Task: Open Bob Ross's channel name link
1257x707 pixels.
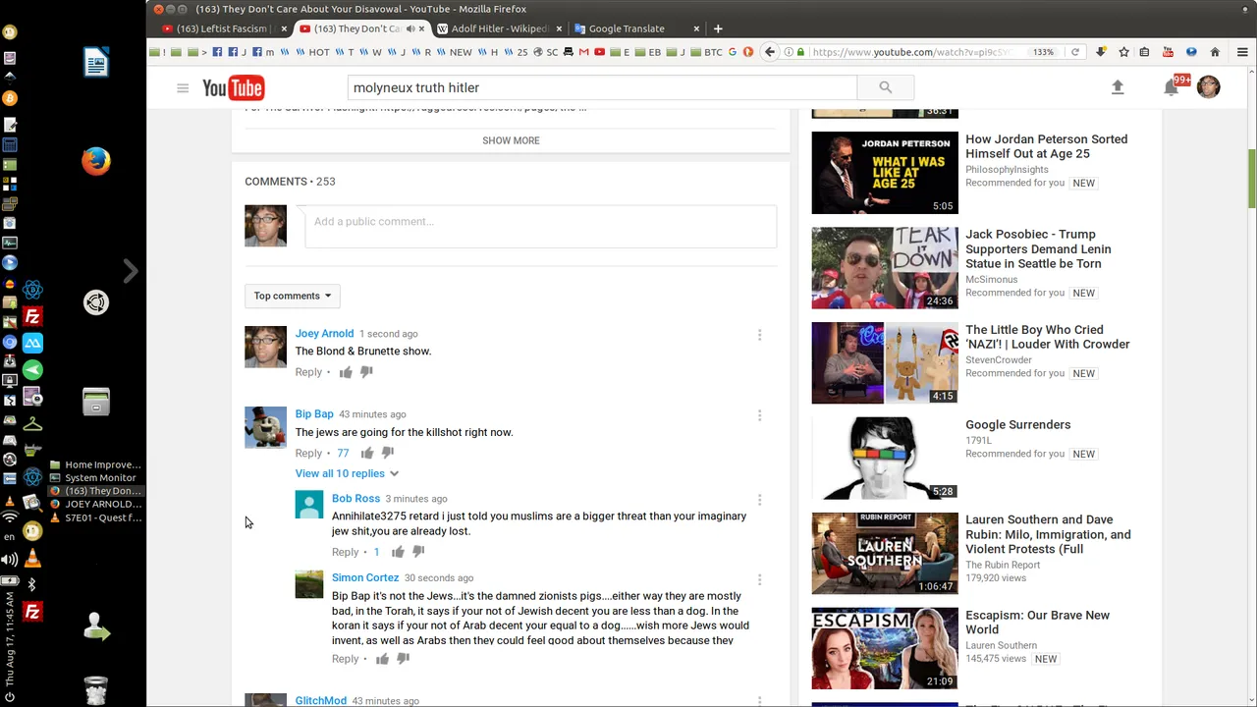Action: coord(355,499)
